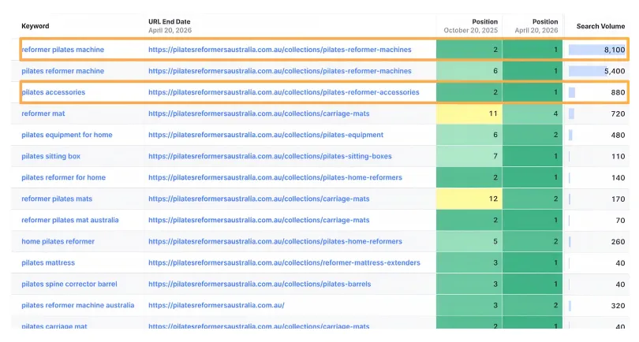Select April position 1 for 'pilates spine corrector barrel'

click(x=532, y=284)
